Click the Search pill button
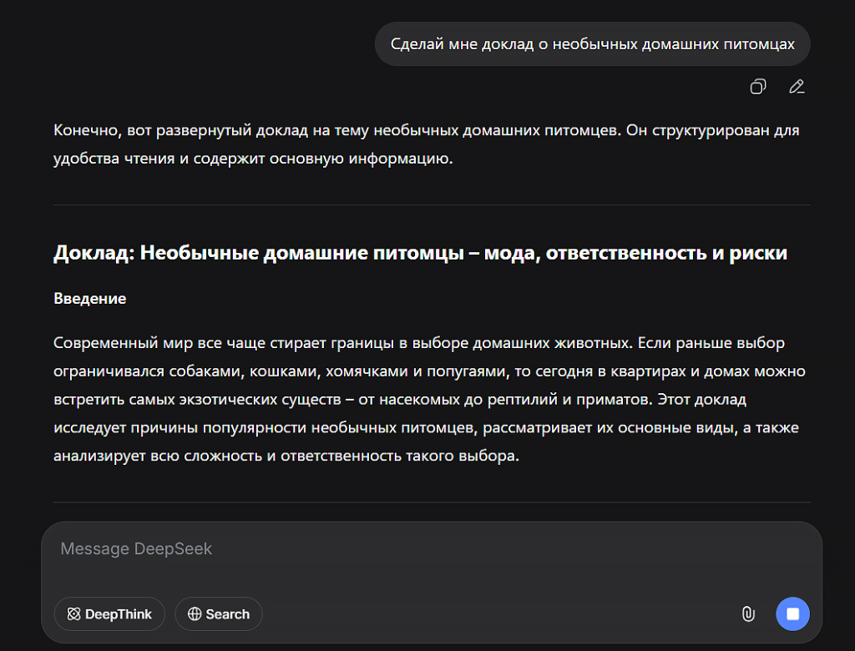Image resolution: width=855 pixels, height=651 pixels. [218, 613]
